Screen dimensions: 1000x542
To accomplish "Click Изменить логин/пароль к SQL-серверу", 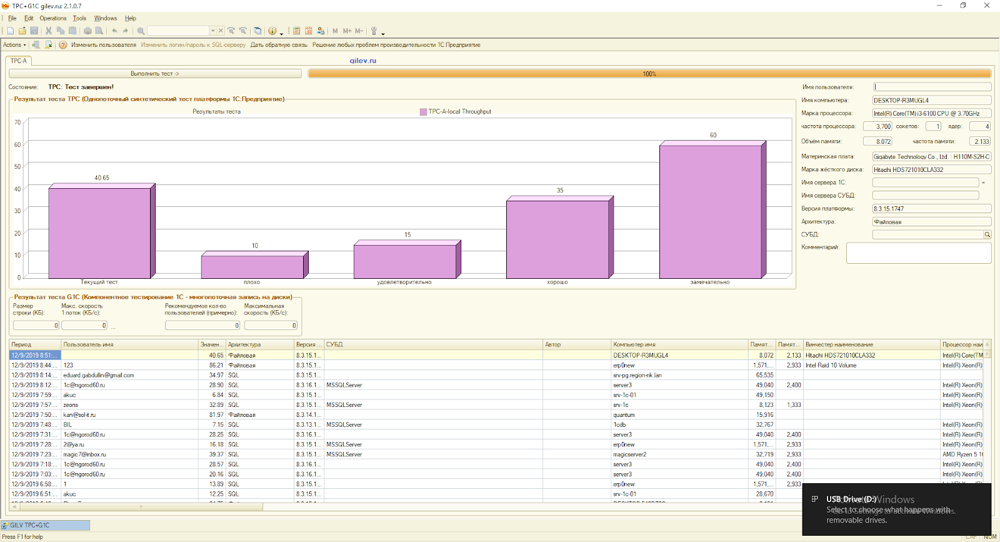I will click(193, 45).
